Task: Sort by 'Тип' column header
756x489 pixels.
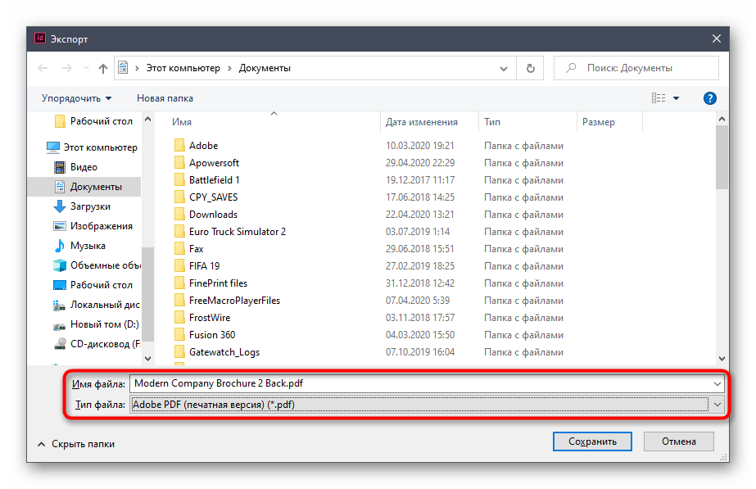Action: tap(492, 122)
